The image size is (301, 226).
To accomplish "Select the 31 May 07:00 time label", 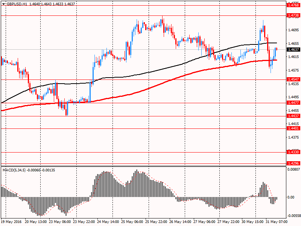I will [277, 221].
